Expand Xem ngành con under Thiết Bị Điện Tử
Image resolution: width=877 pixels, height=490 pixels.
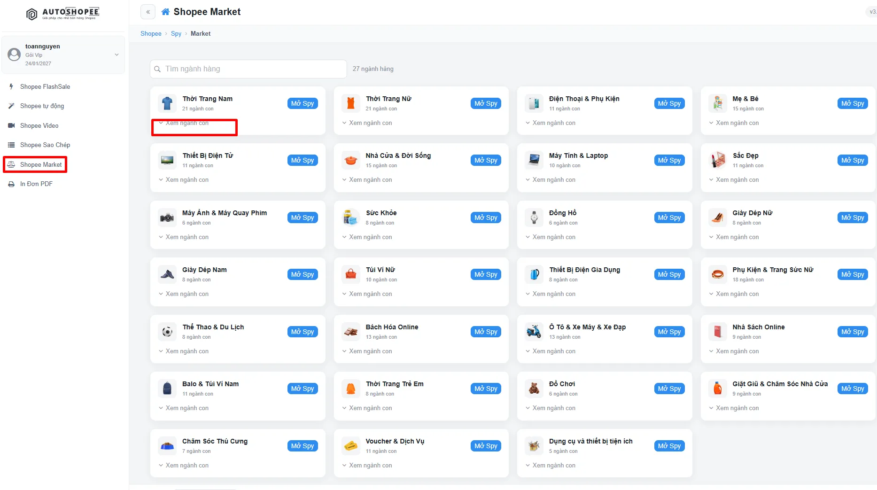click(183, 179)
